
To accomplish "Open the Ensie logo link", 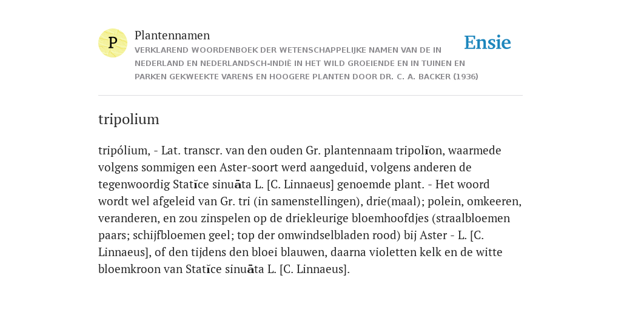I will click(488, 42).
